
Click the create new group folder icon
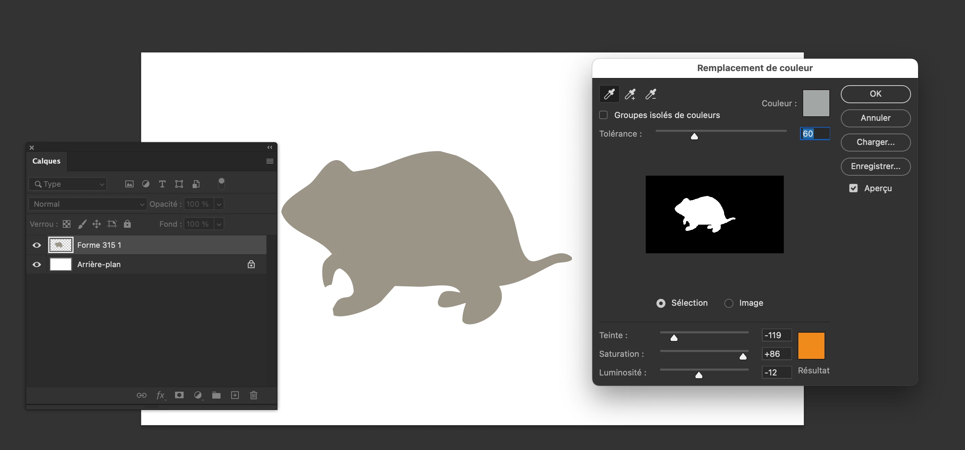tap(216, 395)
